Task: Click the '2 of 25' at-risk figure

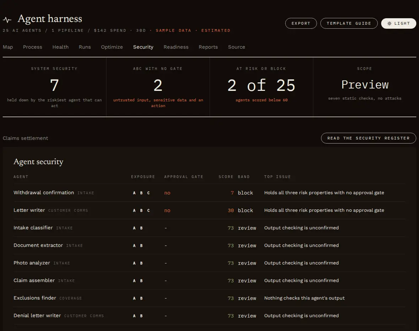Action: pos(261,85)
